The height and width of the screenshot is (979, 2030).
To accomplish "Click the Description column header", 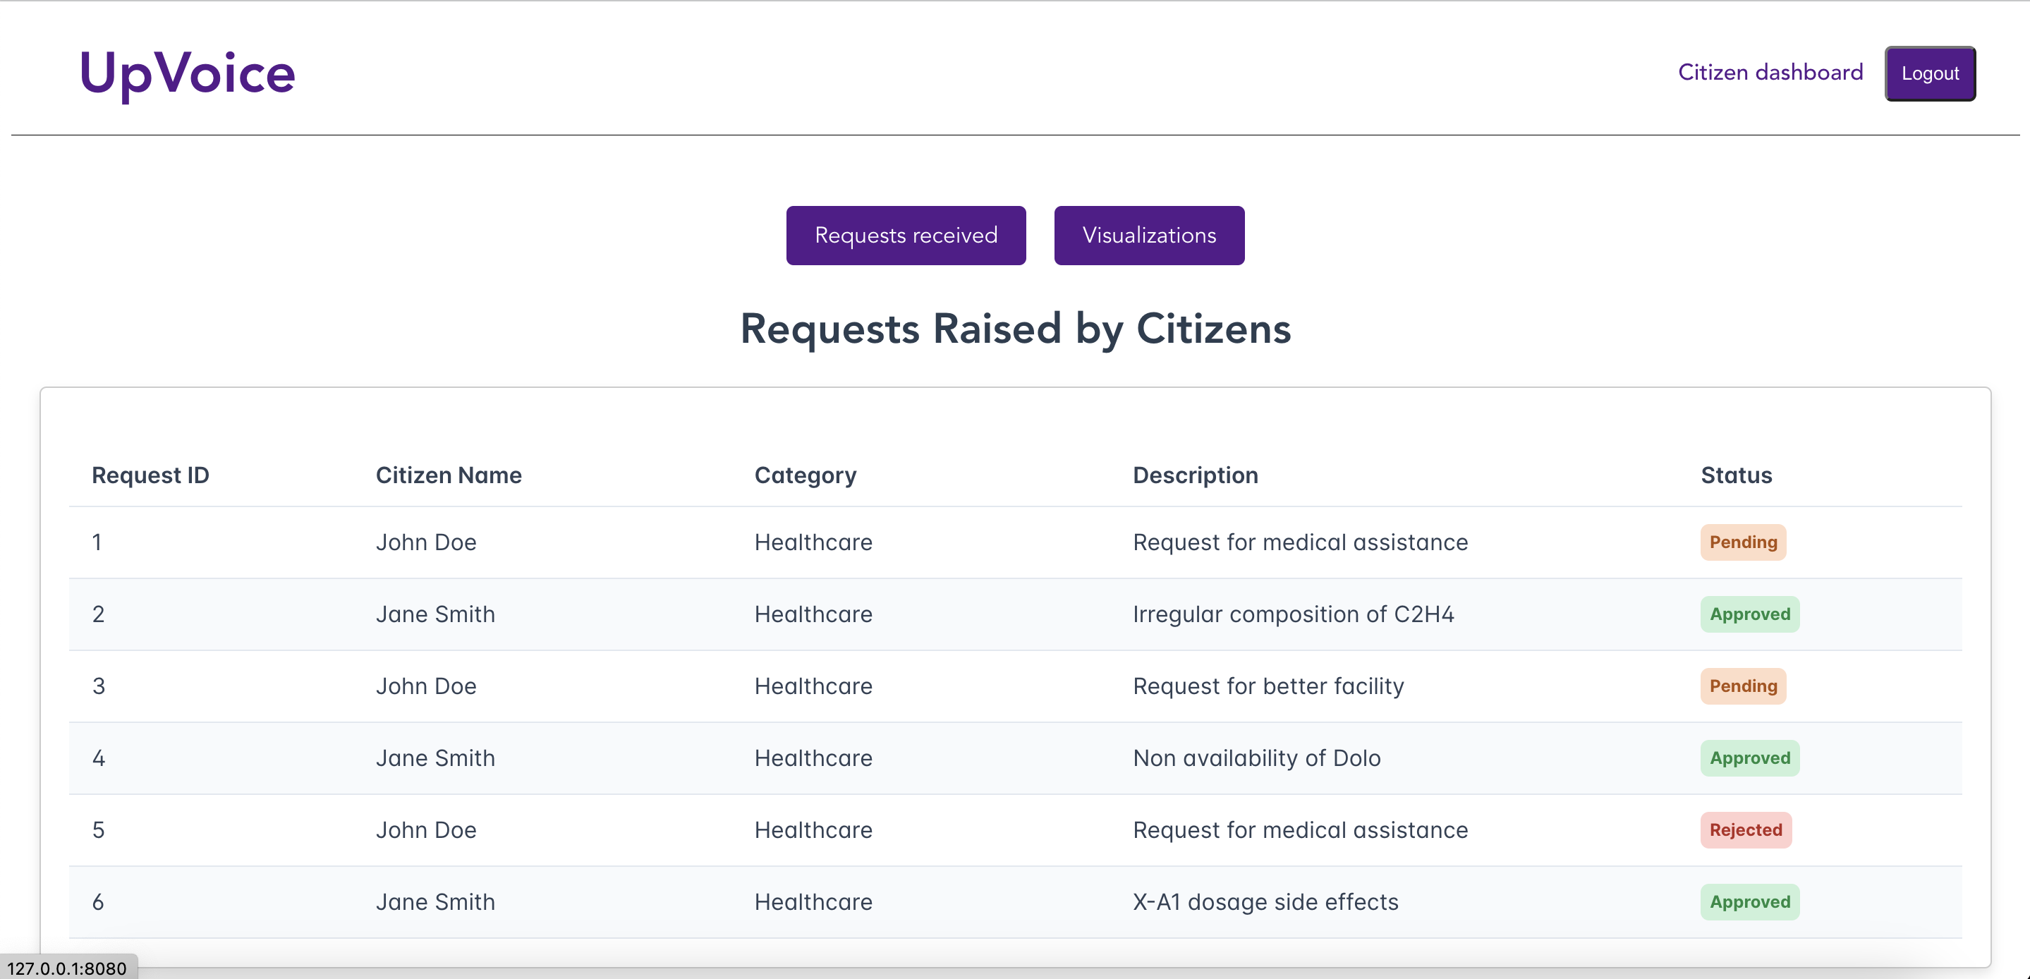I will (1195, 475).
